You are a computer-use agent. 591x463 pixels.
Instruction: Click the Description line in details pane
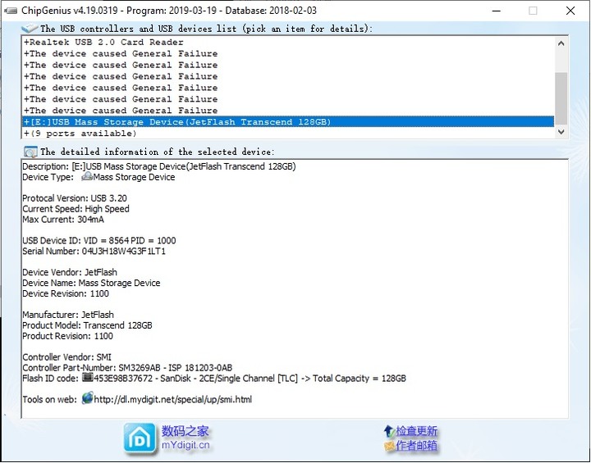click(159, 166)
